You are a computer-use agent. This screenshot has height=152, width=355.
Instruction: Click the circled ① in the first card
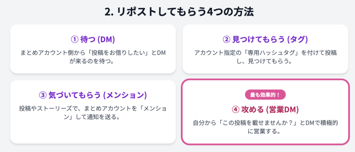point(75,40)
